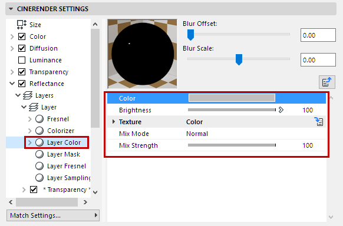The image size is (343, 226).
Task: Select the Layer Sampling tree item
Action: click(69, 178)
